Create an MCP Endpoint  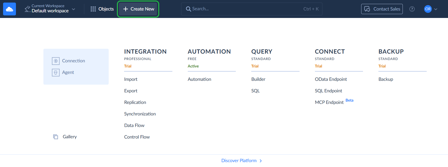(329, 102)
